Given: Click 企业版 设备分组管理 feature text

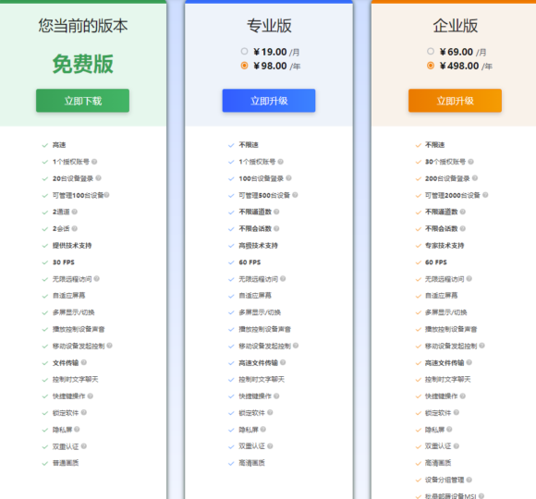Looking at the screenshot, I should 445,480.
